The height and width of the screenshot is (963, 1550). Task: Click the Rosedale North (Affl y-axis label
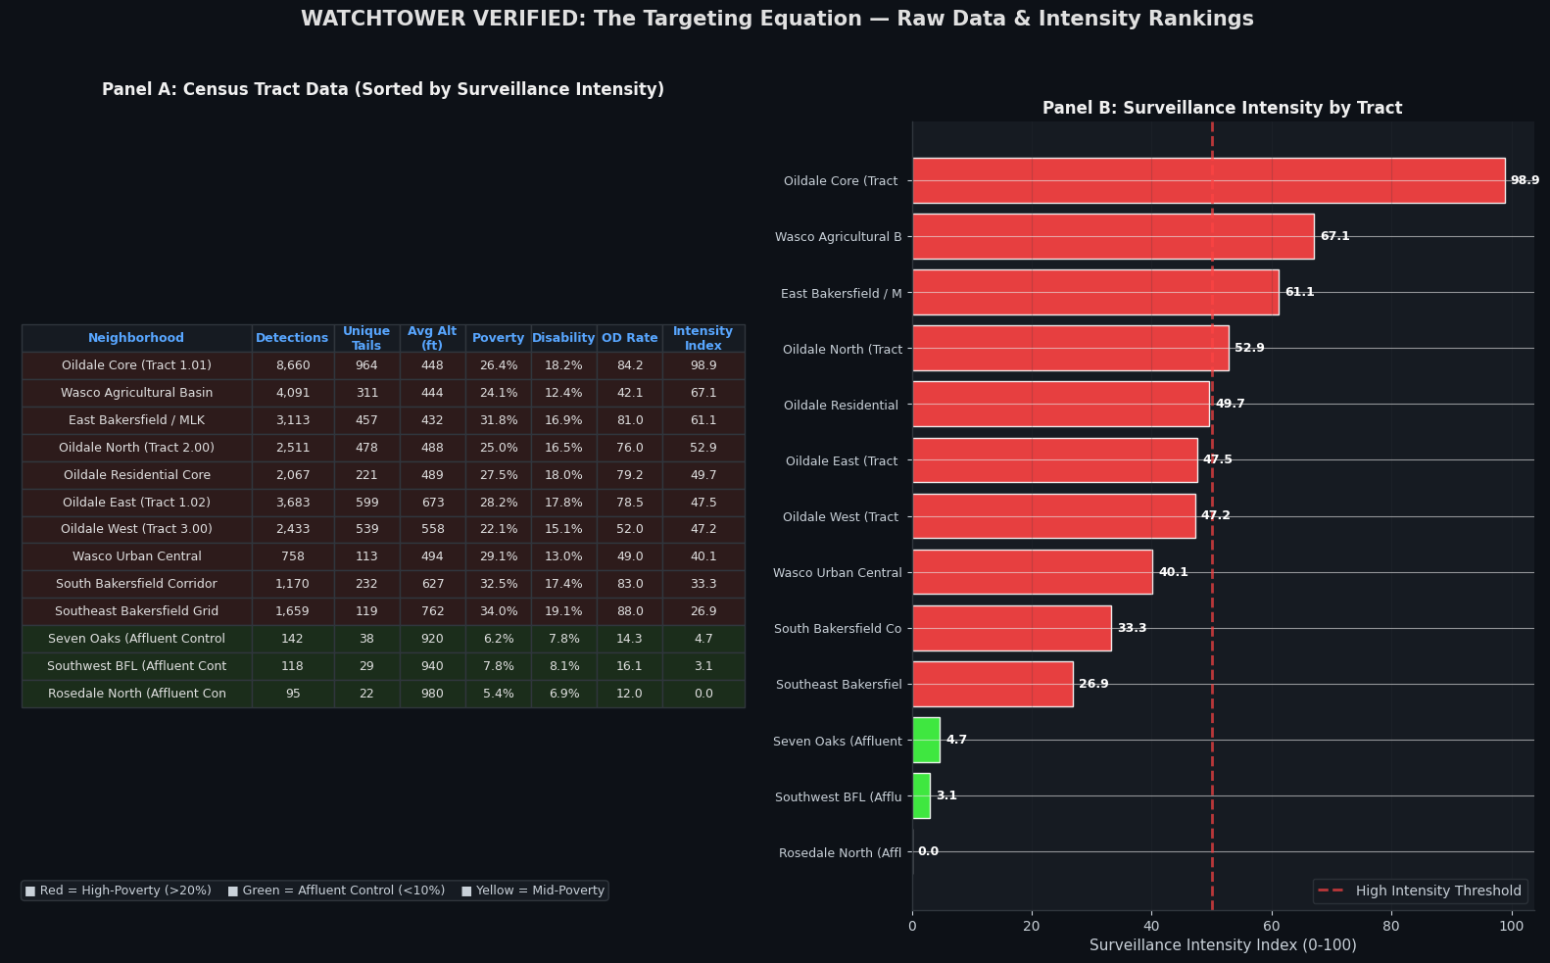tap(840, 853)
